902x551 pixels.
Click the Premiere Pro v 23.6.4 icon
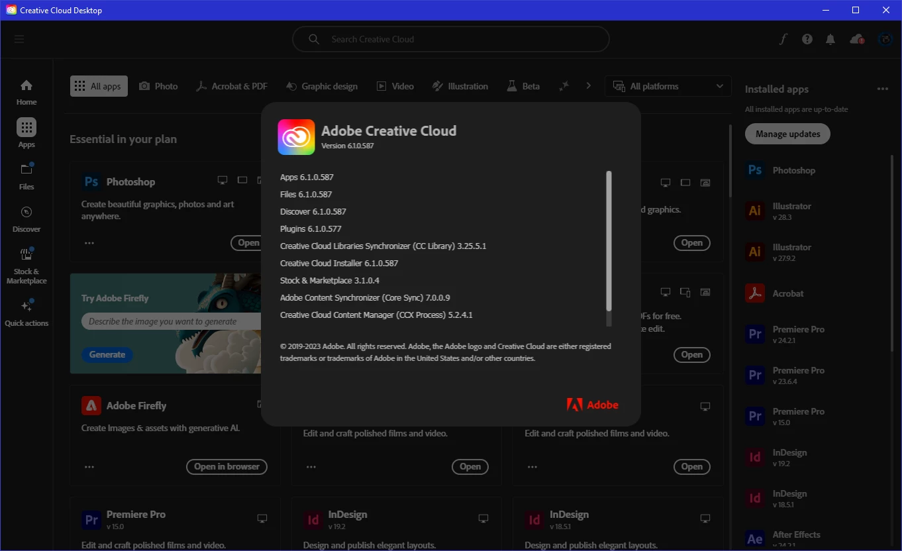tap(755, 376)
